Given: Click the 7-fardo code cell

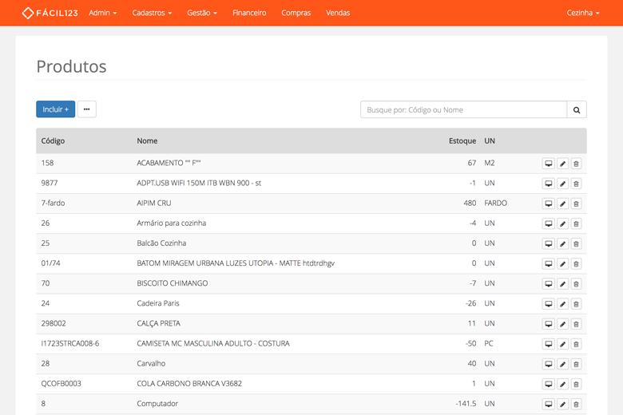Looking at the screenshot, I should pyautogui.click(x=53, y=203).
